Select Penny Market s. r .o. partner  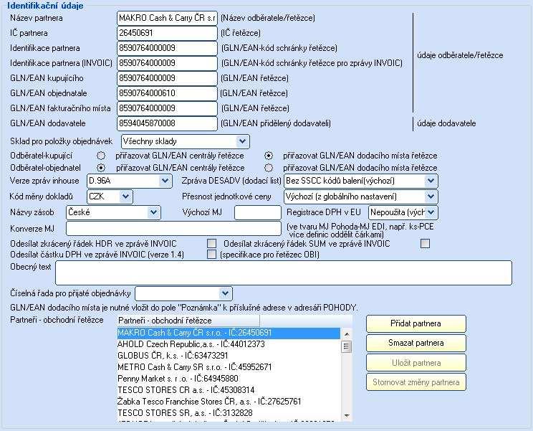(x=229, y=378)
